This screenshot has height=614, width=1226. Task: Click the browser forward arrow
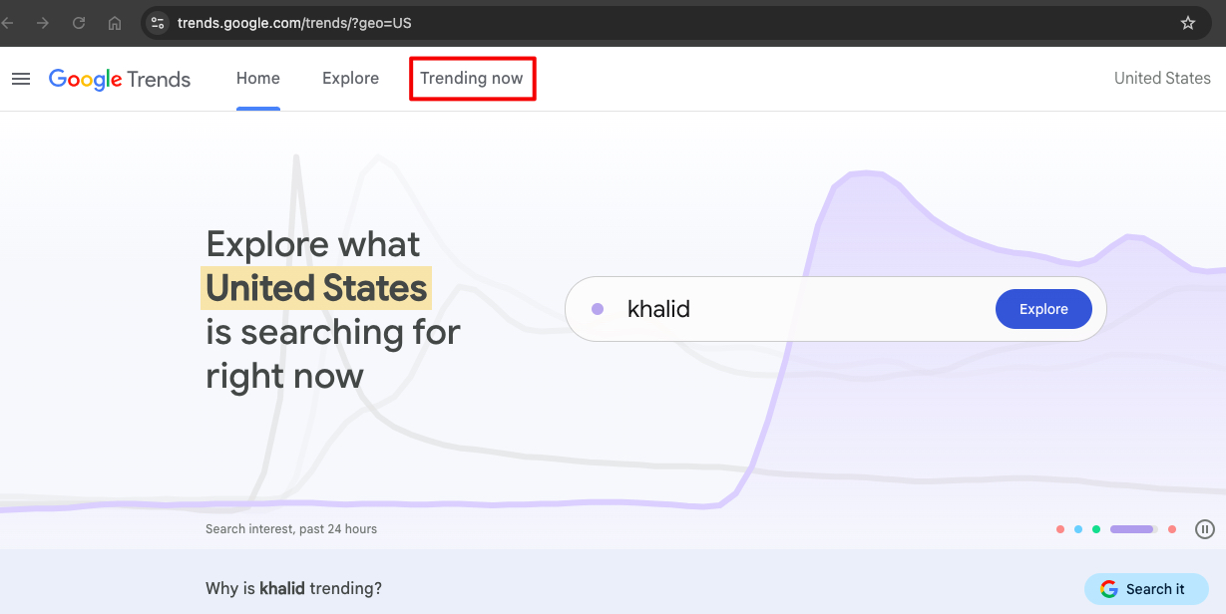click(43, 23)
